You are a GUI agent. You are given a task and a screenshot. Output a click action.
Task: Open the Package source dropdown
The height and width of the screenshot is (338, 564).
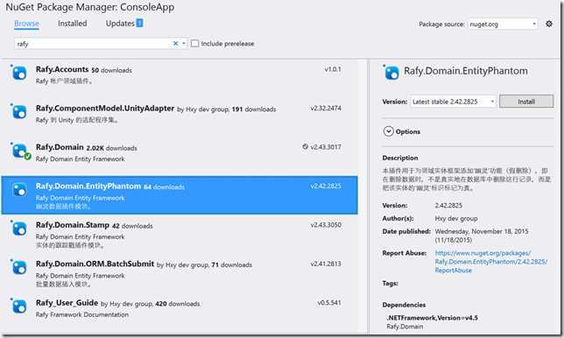pyautogui.click(x=503, y=25)
